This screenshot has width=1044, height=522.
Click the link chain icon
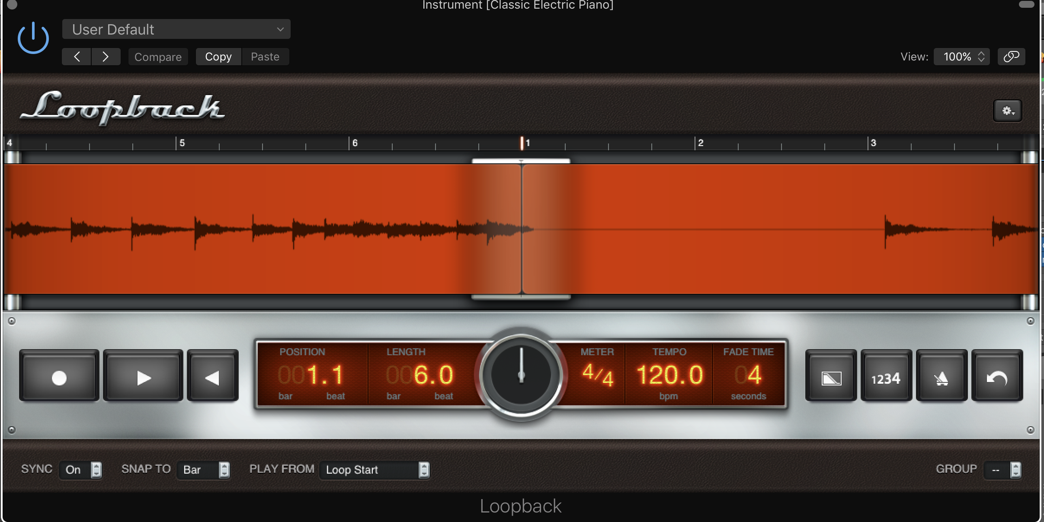tap(1011, 57)
